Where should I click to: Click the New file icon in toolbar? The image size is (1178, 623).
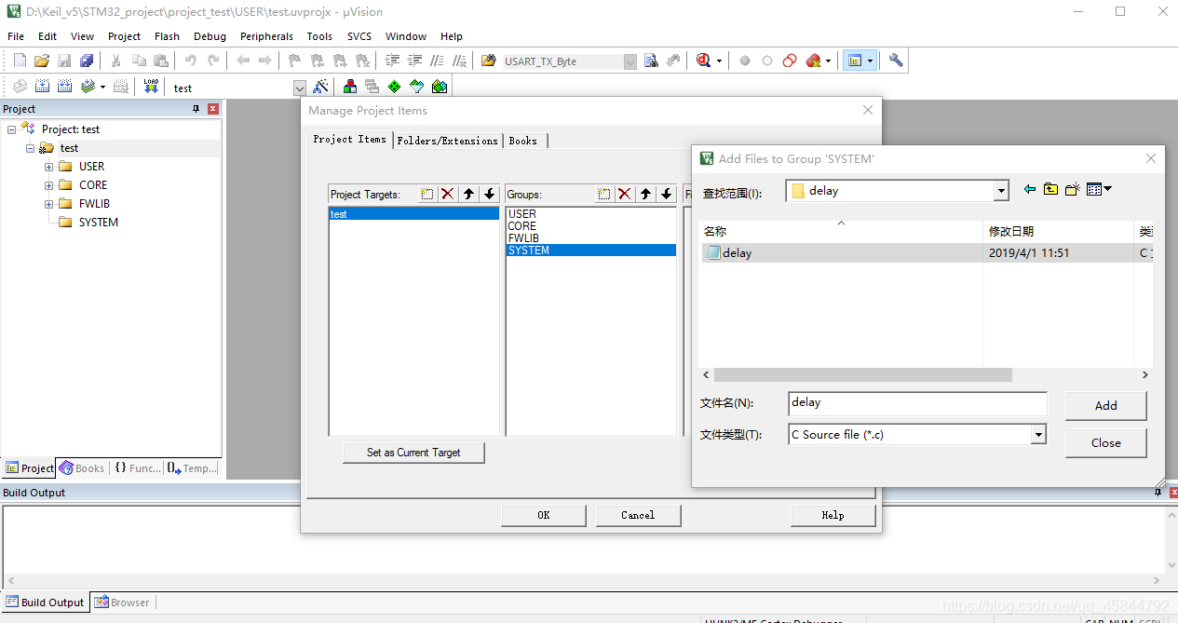(20, 61)
